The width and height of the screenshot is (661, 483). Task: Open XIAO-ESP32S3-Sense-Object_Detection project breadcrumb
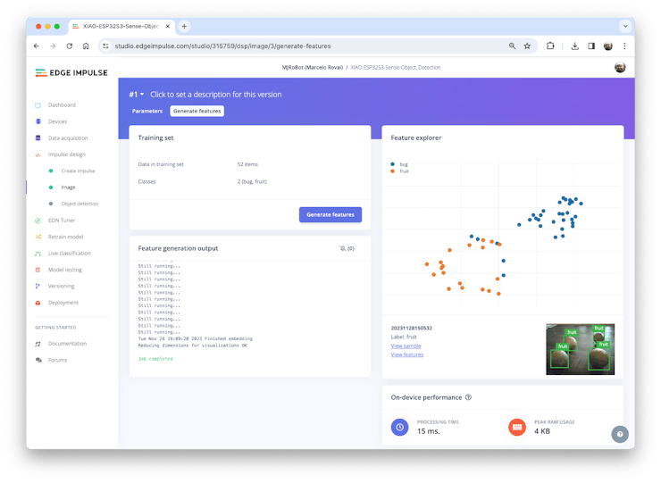[x=396, y=68]
